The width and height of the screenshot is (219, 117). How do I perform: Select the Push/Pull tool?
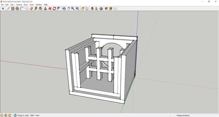46,9
